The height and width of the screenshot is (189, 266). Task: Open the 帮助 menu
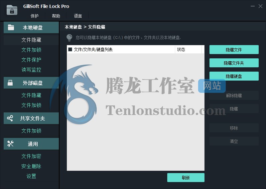pyautogui.click(x=56, y=16)
